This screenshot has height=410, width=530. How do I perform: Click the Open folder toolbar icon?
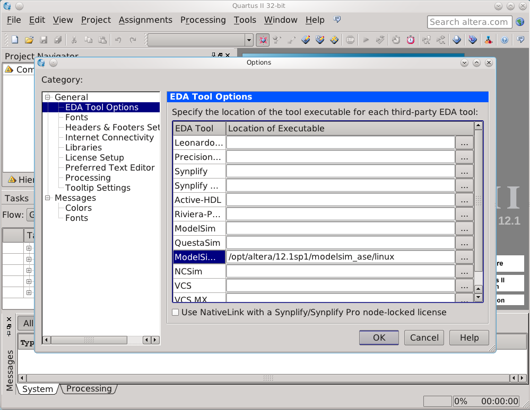click(29, 40)
